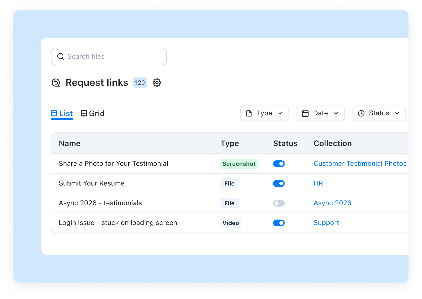Expand the Date filter dropdown
The height and width of the screenshot is (299, 422).
320,113
